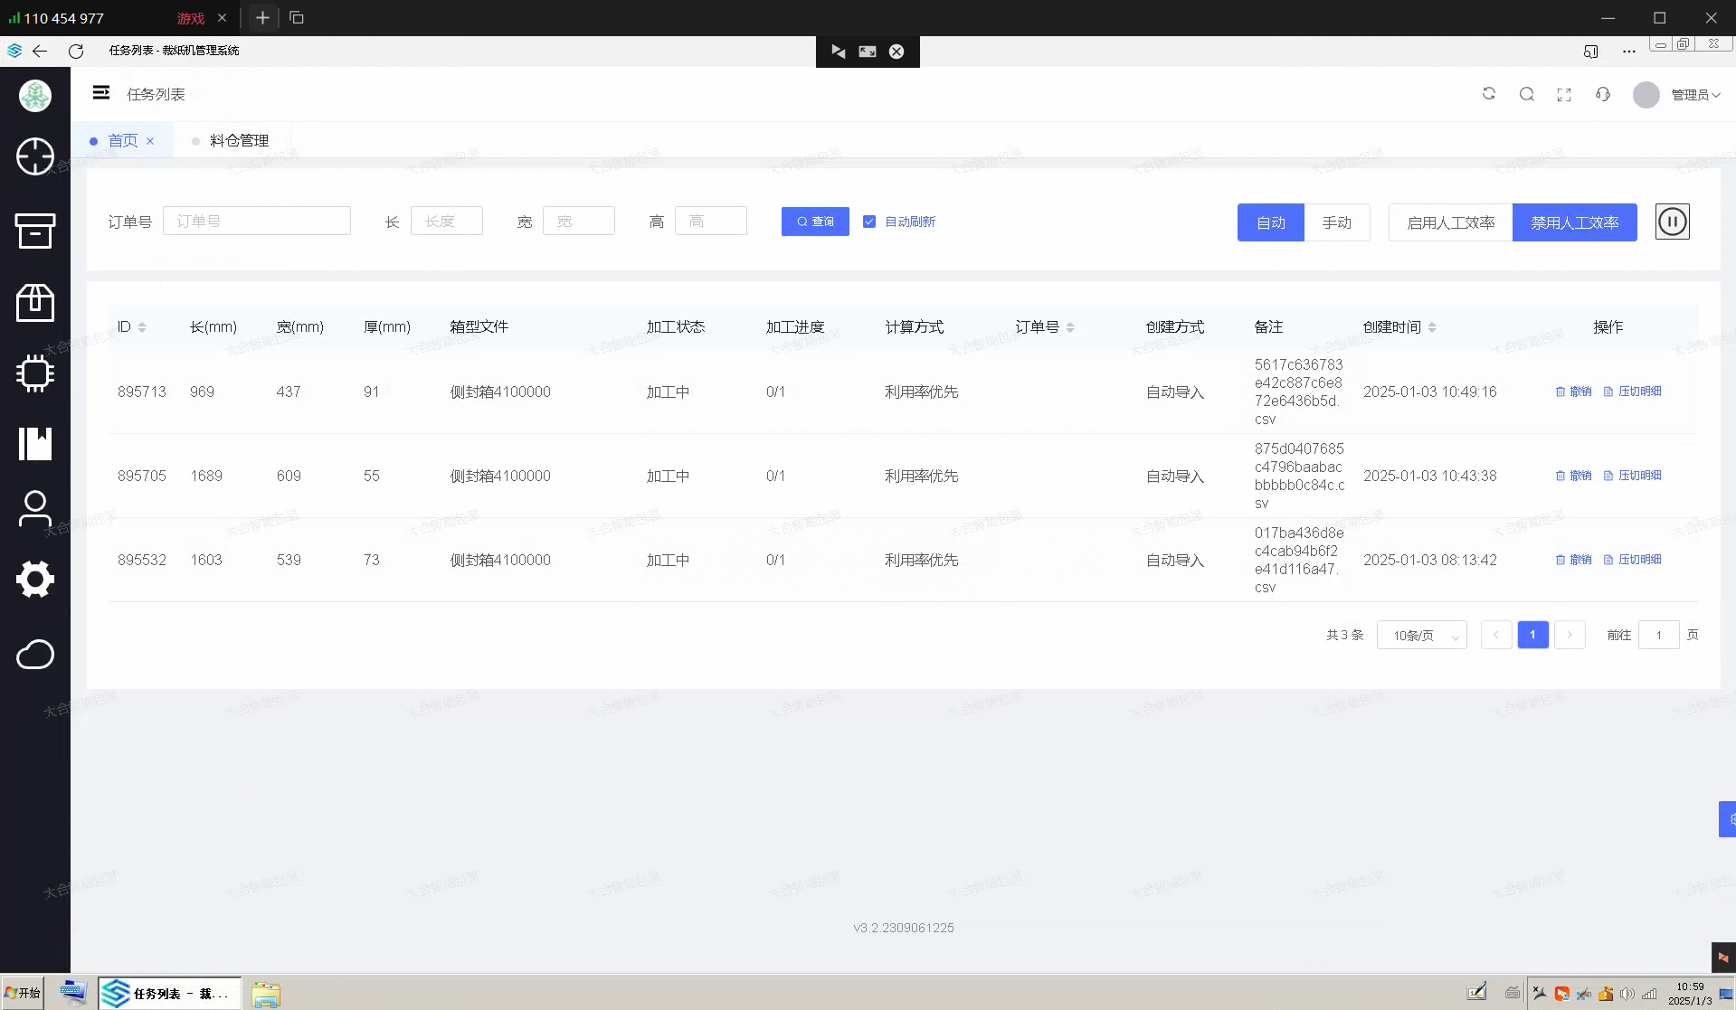Switch to 手动 mode
Image resolution: width=1736 pixels, height=1010 pixels.
point(1336,222)
